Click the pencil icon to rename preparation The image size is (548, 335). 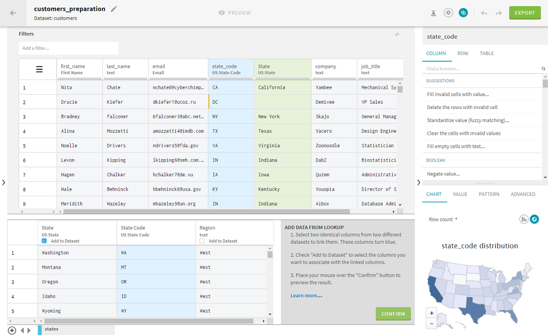114,9
